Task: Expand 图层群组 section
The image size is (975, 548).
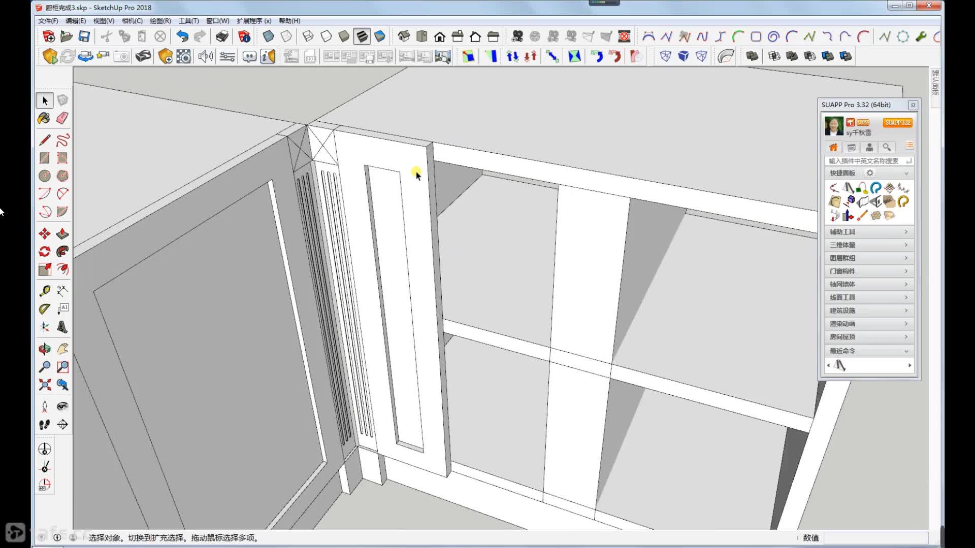Action: click(x=869, y=258)
